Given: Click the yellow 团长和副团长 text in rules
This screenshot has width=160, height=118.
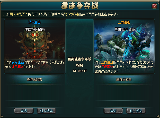Looking at the screenshot, I should (19, 14).
